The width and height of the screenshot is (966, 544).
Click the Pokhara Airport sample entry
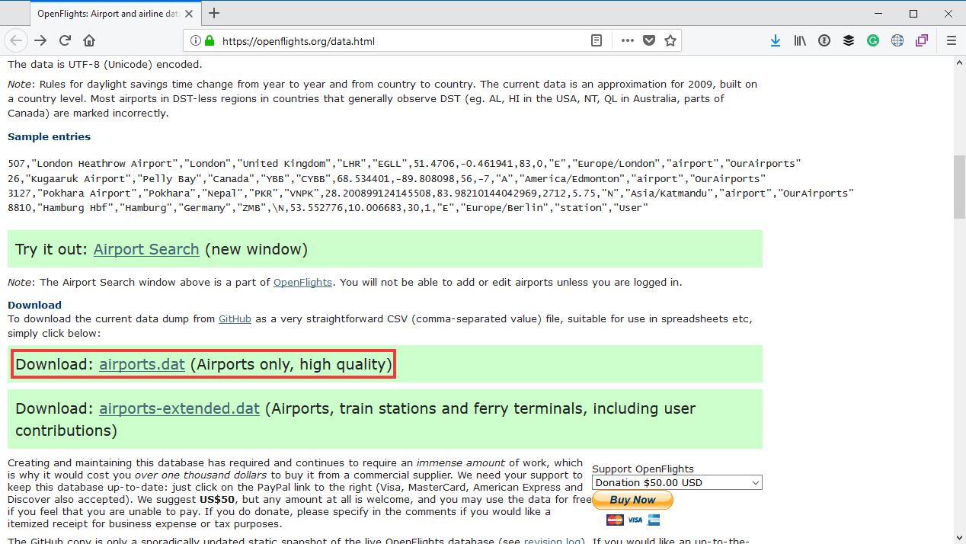(x=430, y=193)
